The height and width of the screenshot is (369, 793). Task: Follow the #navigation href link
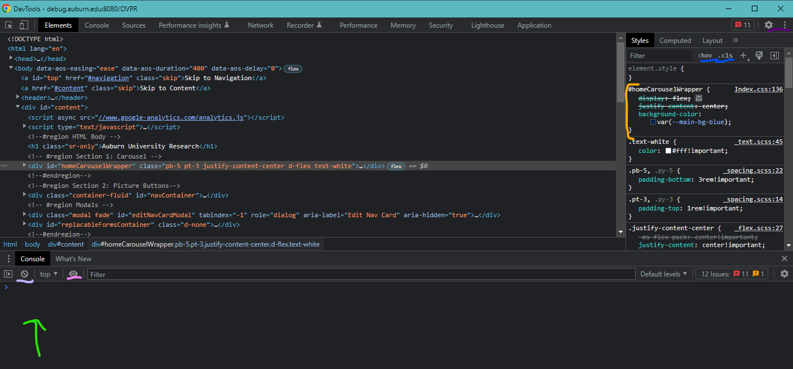108,78
